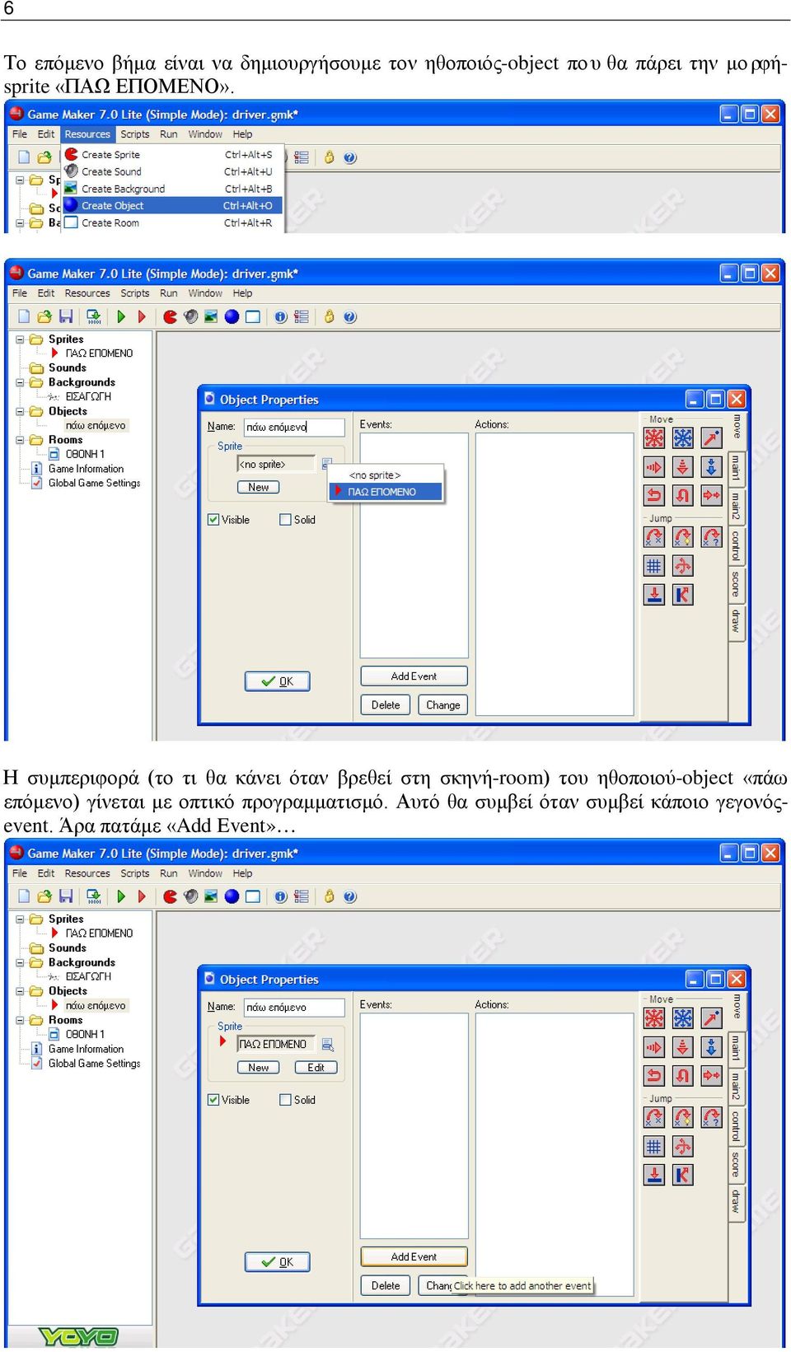Click Delete button beside the Add Event tooltip
The height and width of the screenshot is (1352, 791).
(386, 1285)
